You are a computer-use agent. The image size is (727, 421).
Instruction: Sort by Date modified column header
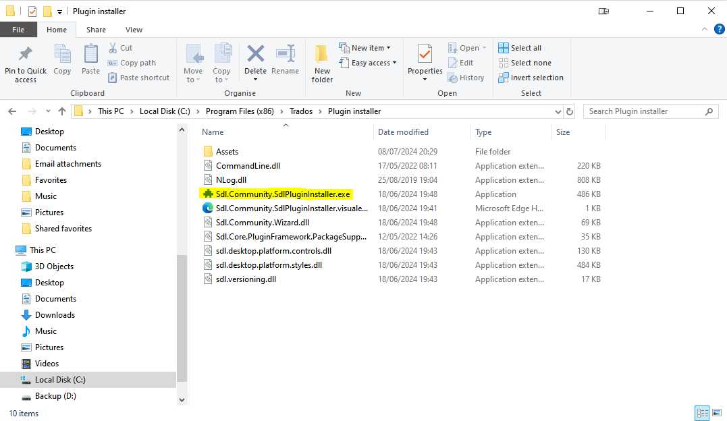[403, 132]
